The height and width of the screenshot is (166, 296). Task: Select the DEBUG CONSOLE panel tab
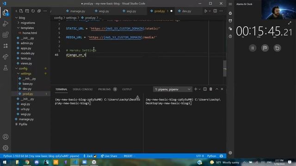coord(83,89)
